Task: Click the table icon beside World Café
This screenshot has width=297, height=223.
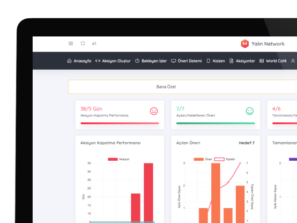Action: [x=262, y=61]
